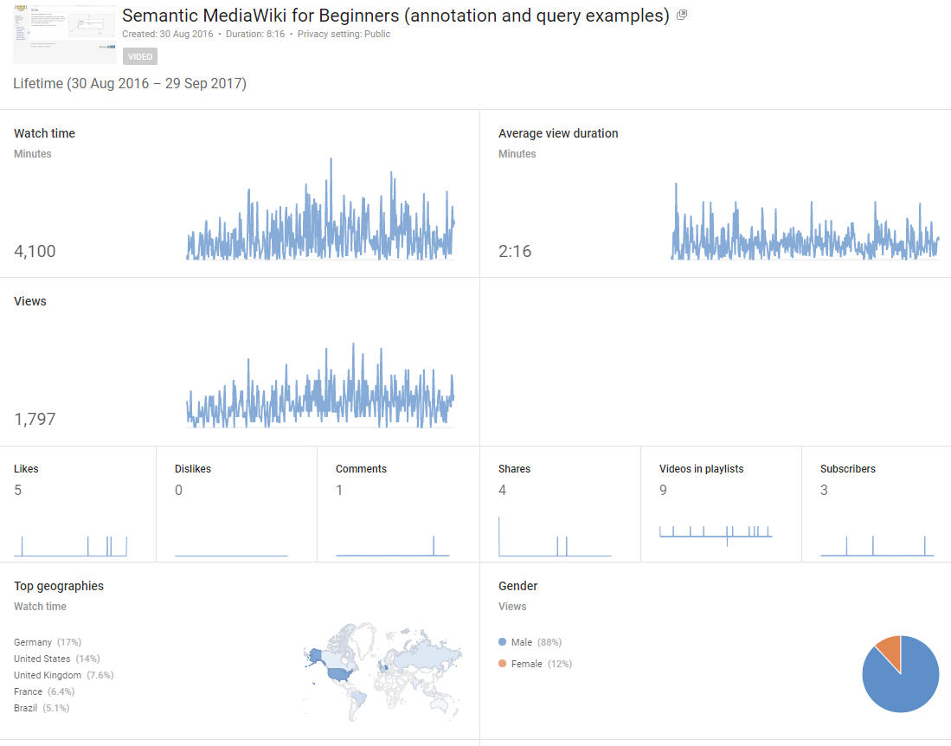Open the Watch time report
The width and height of the screenshot is (951, 746).
click(44, 133)
